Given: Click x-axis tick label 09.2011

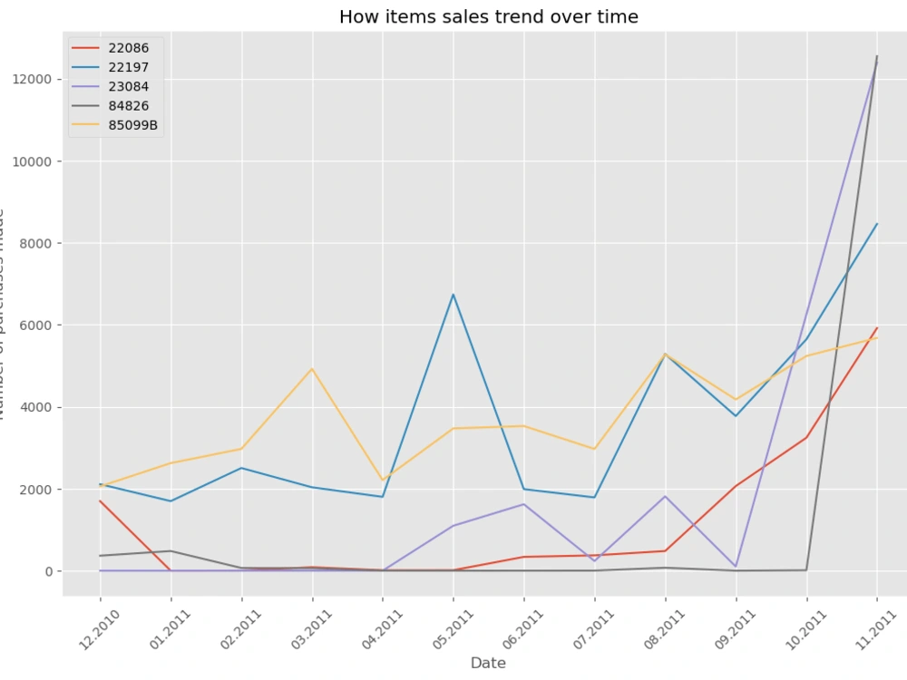Looking at the screenshot, I should coord(735,630).
